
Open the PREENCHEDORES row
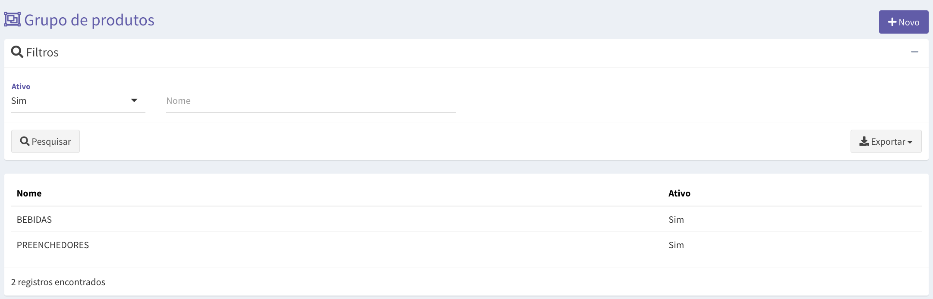(x=467, y=245)
